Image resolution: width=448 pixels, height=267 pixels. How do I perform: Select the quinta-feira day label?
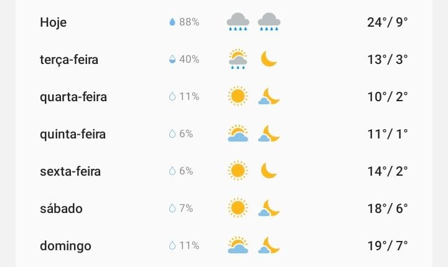tap(73, 134)
